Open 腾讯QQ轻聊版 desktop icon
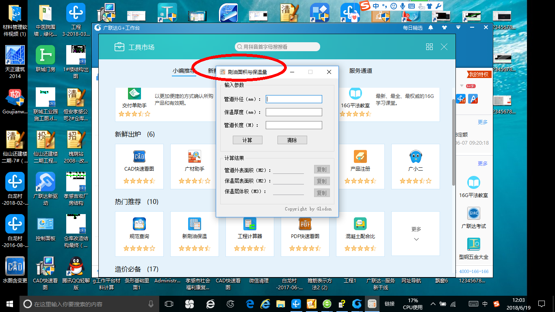Viewport: 555px width, 312px height. pyautogui.click(x=76, y=273)
